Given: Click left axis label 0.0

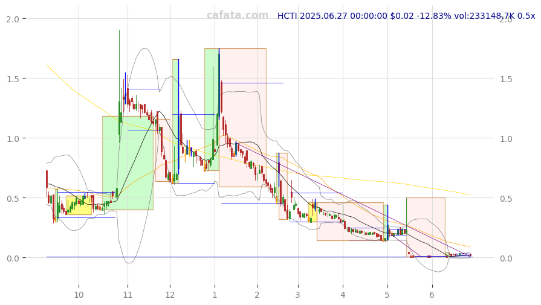Looking at the screenshot, I should (x=13, y=258).
